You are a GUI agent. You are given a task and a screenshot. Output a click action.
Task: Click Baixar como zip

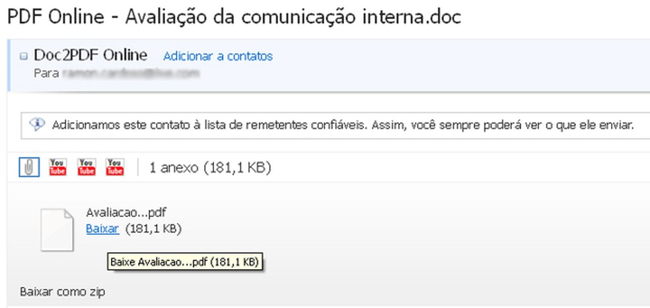click(62, 291)
